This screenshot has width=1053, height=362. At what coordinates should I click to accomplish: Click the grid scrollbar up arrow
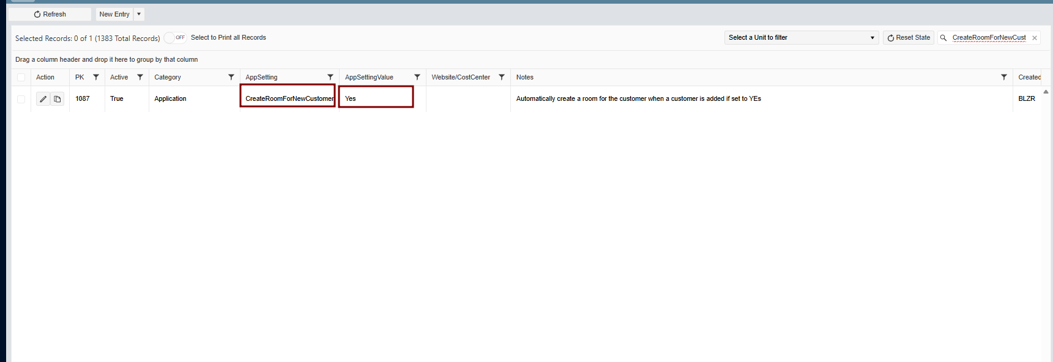coord(1046,92)
